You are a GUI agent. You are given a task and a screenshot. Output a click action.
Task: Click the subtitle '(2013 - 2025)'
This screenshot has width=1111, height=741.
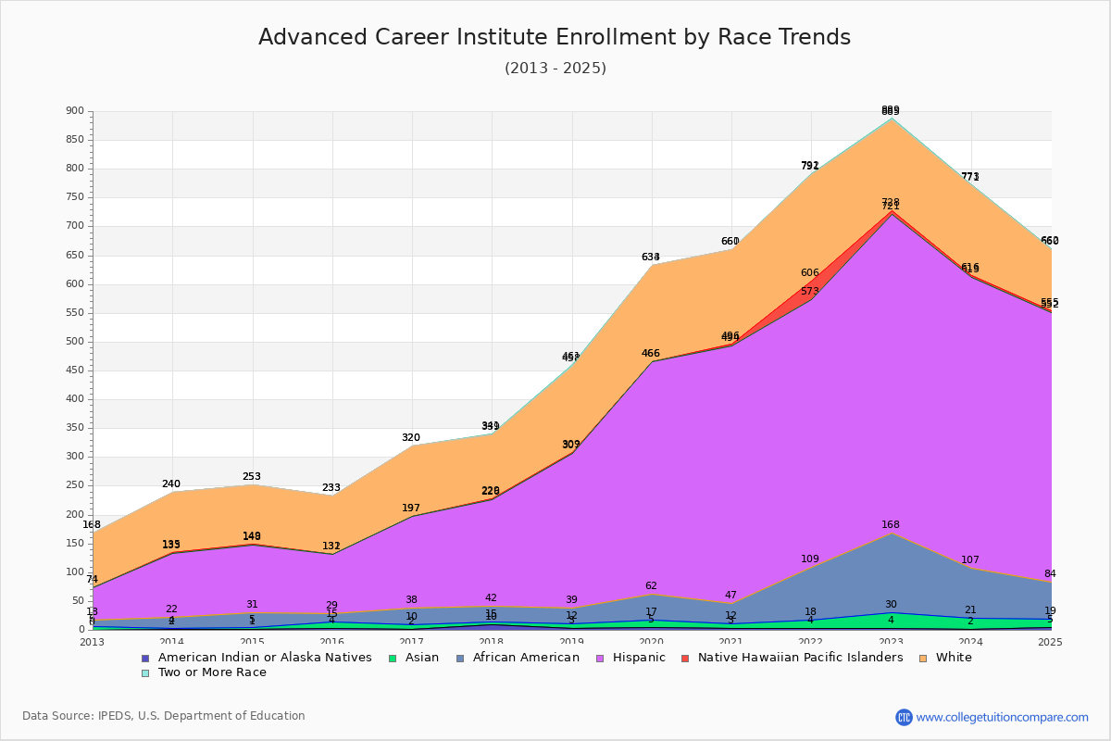pyautogui.click(x=555, y=69)
